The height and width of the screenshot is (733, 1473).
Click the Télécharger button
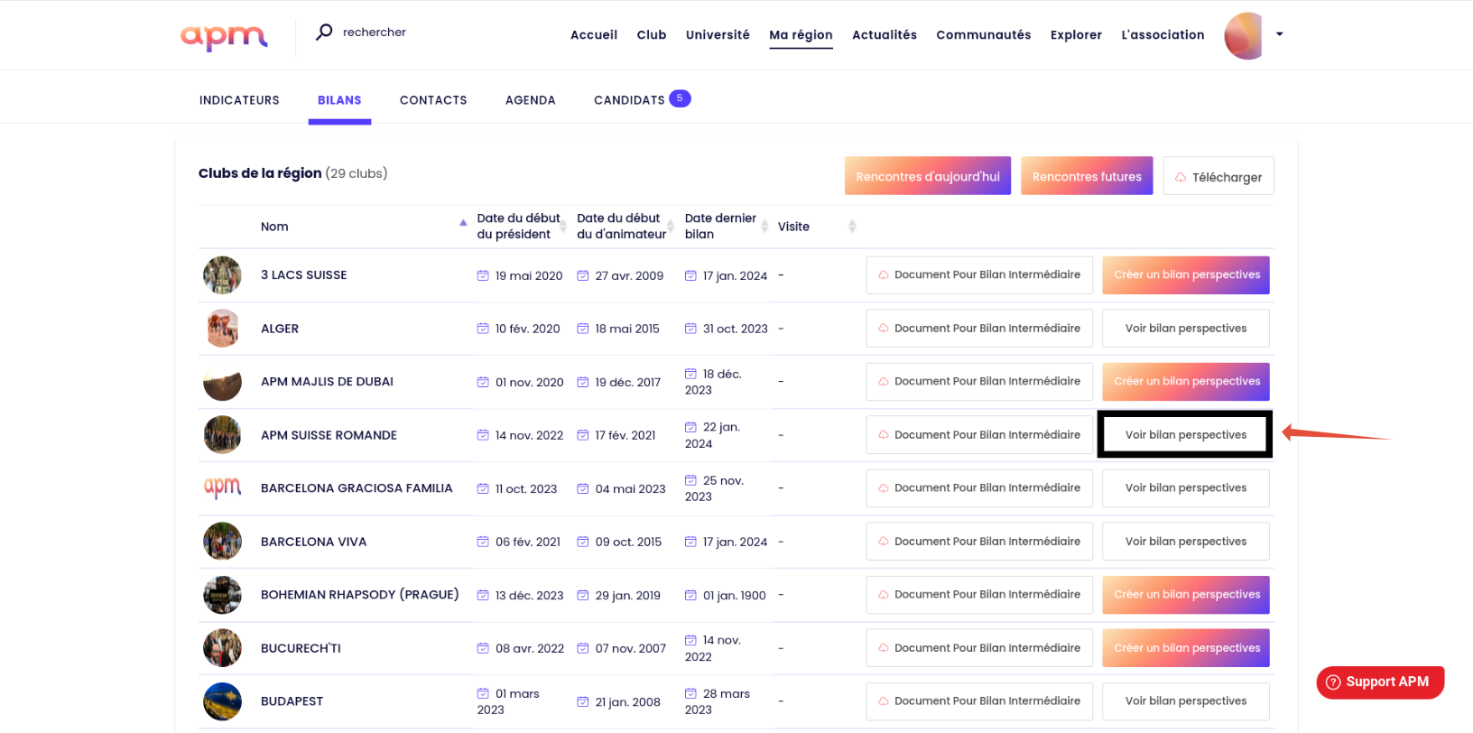(1218, 176)
